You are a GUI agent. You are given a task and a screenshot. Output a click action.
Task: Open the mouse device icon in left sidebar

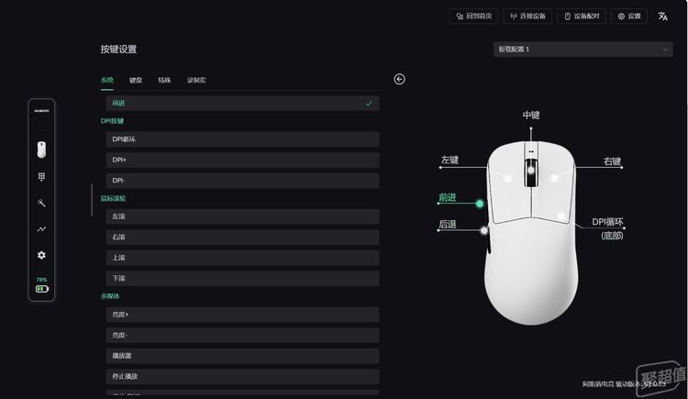pyautogui.click(x=41, y=150)
